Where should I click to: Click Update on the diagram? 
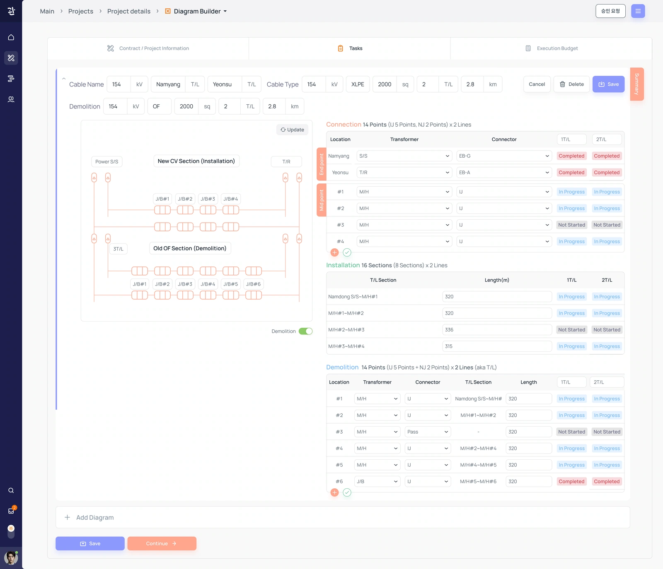coord(292,130)
